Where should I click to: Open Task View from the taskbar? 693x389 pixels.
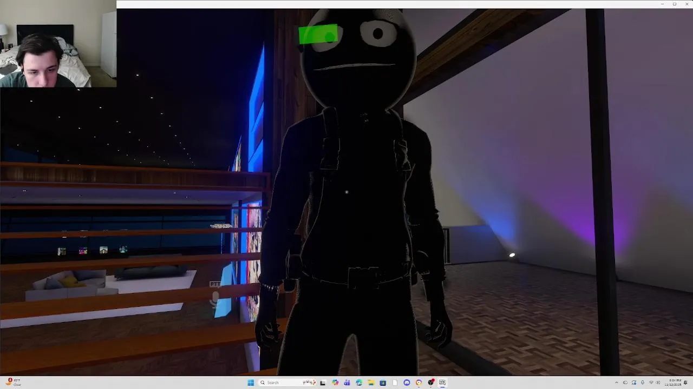coord(323,383)
